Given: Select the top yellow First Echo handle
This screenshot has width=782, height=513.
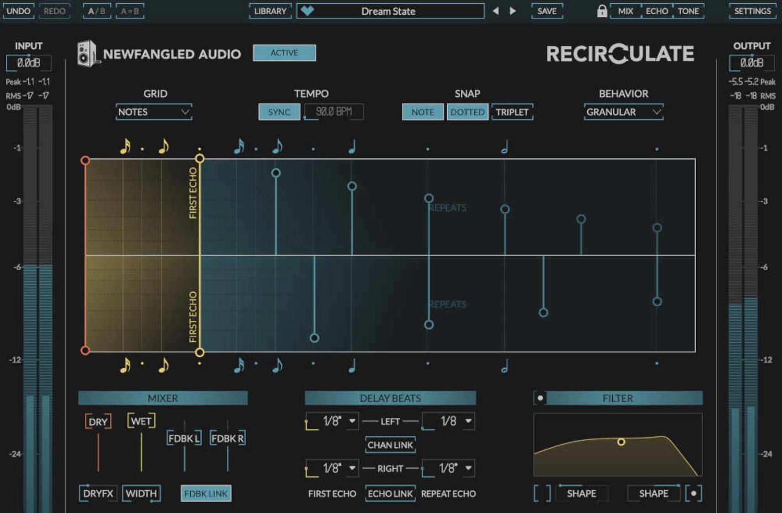Looking at the screenshot, I should click(199, 158).
